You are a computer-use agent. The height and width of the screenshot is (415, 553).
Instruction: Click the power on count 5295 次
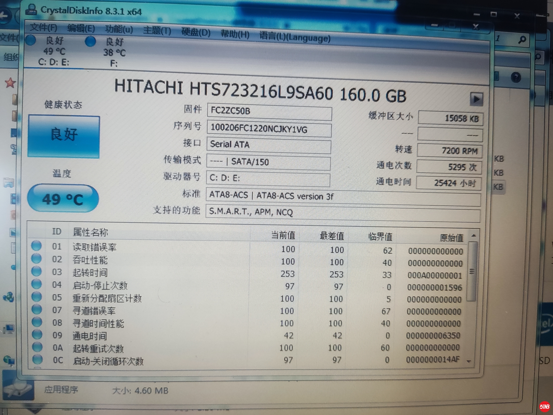[449, 167]
